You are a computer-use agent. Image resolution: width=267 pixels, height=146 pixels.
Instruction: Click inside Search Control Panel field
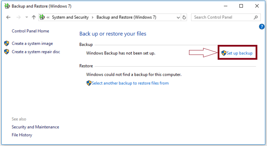coord(223,17)
